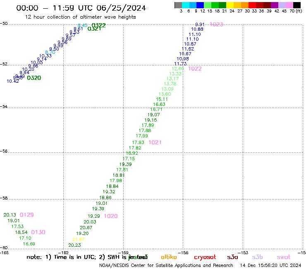Screen dimensions: 306x269
Task: Click the pink time label 0130
Action: [38, 232]
